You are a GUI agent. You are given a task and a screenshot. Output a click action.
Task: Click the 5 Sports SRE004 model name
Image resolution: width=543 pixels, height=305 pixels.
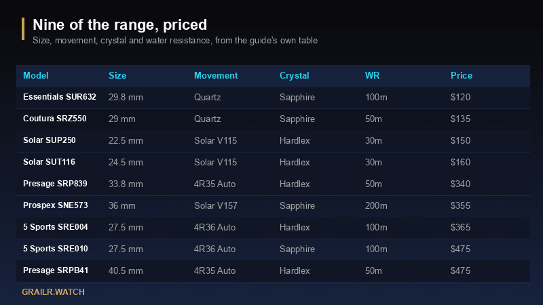coord(56,227)
